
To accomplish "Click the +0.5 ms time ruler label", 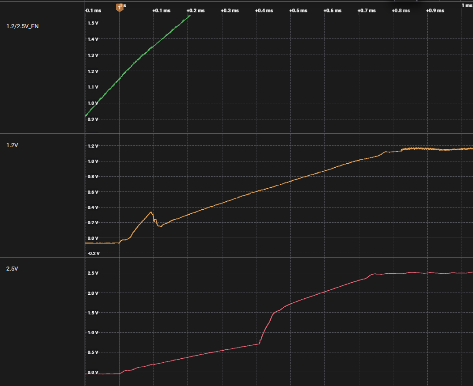I will pyautogui.click(x=298, y=11).
